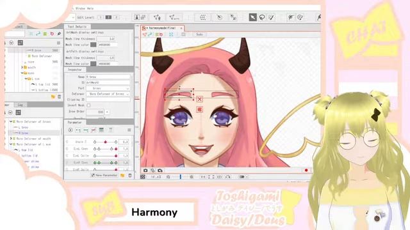Click the trash icon in Parts panel
The height and width of the screenshot is (230, 410).
(60, 96)
